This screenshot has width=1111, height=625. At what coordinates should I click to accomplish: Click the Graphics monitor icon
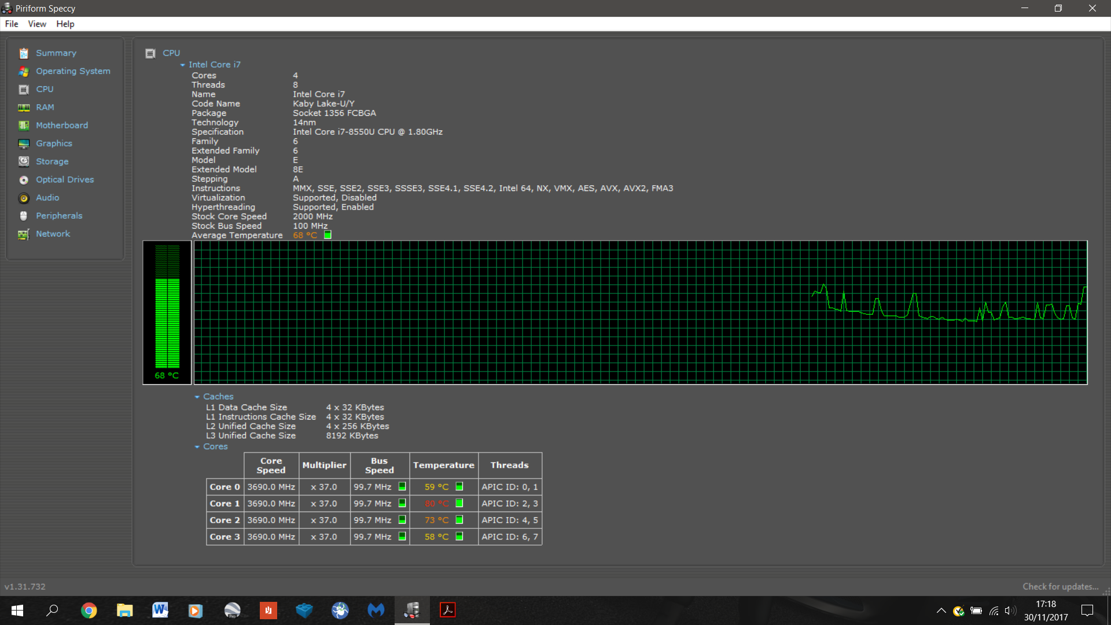24,144
